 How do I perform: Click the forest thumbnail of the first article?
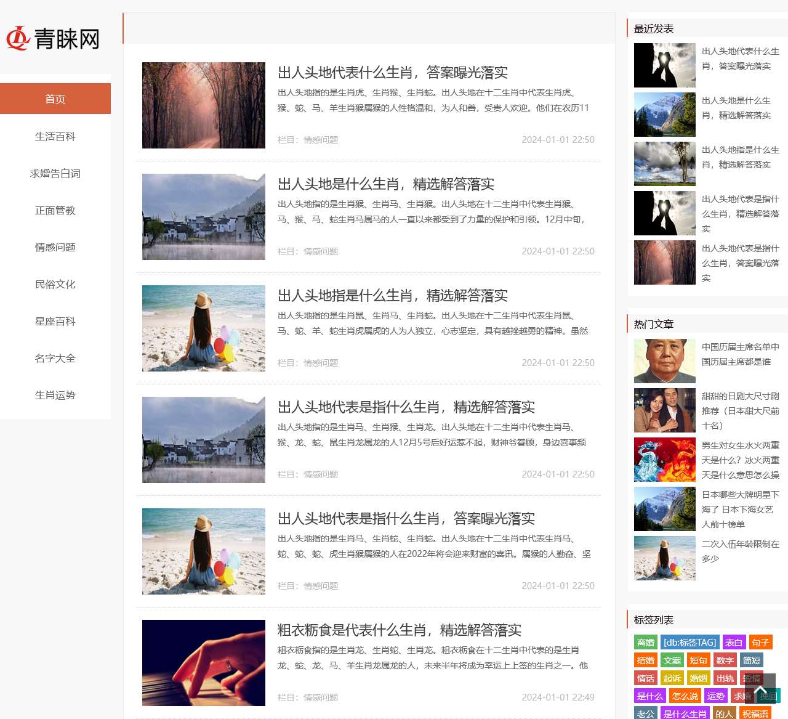[203, 105]
